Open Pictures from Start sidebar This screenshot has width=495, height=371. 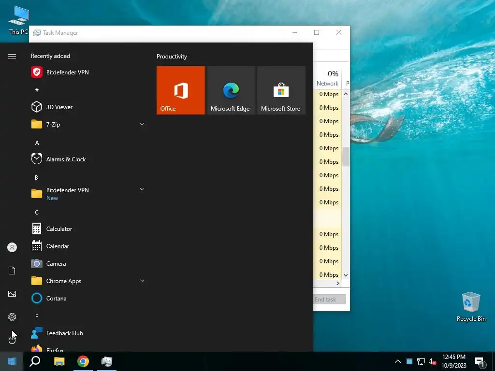(x=12, y=294)
